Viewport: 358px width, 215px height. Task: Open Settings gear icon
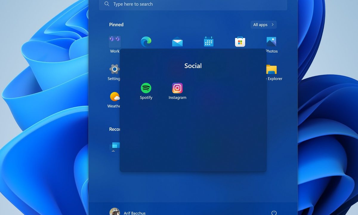click(x=115, y=69)
